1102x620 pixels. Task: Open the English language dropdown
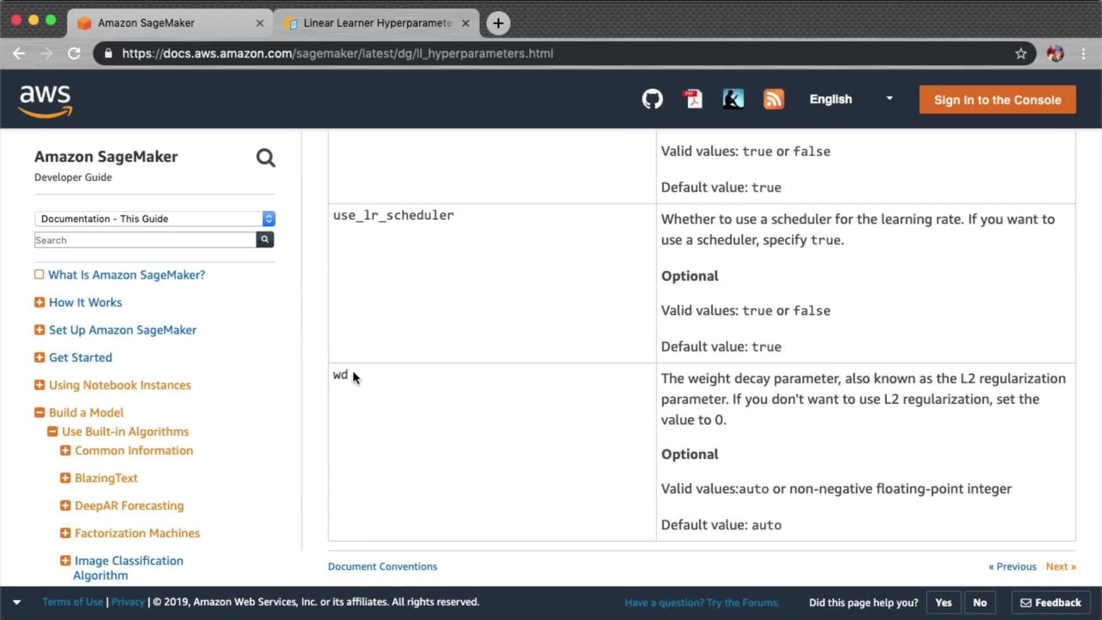tap(851, 99)
